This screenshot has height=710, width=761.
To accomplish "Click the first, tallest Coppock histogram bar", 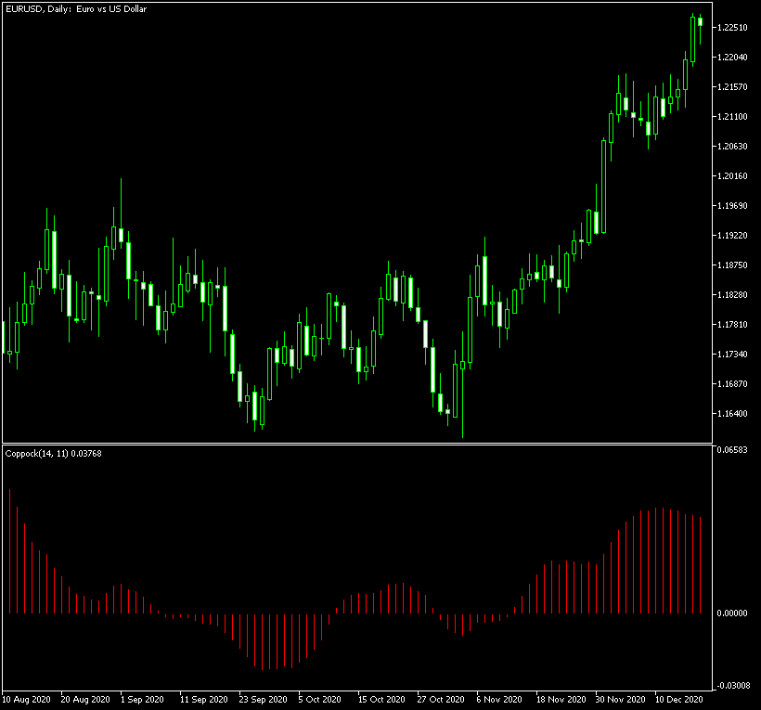I will (9, 551).
